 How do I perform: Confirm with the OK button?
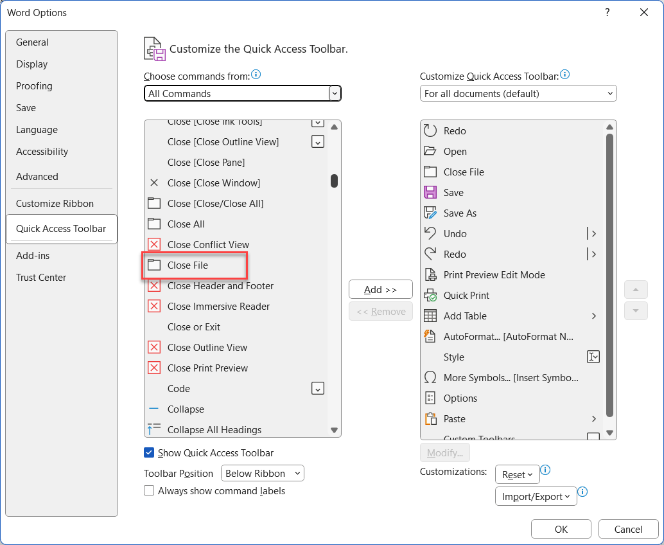tap(561, 529)
